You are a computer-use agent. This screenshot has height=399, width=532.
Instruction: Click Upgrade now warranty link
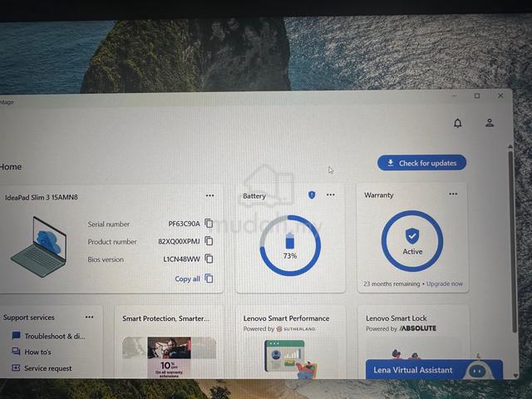(x=445, y=283)
